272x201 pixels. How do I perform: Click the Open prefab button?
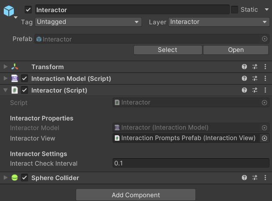(236, 50)
